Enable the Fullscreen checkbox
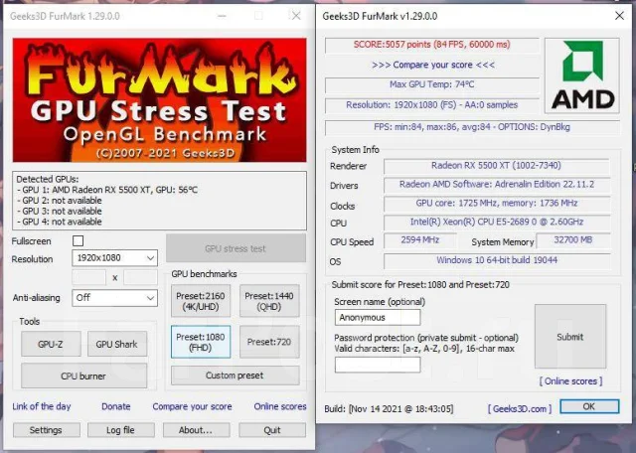 pyautogui.click(x=78, y=240)
